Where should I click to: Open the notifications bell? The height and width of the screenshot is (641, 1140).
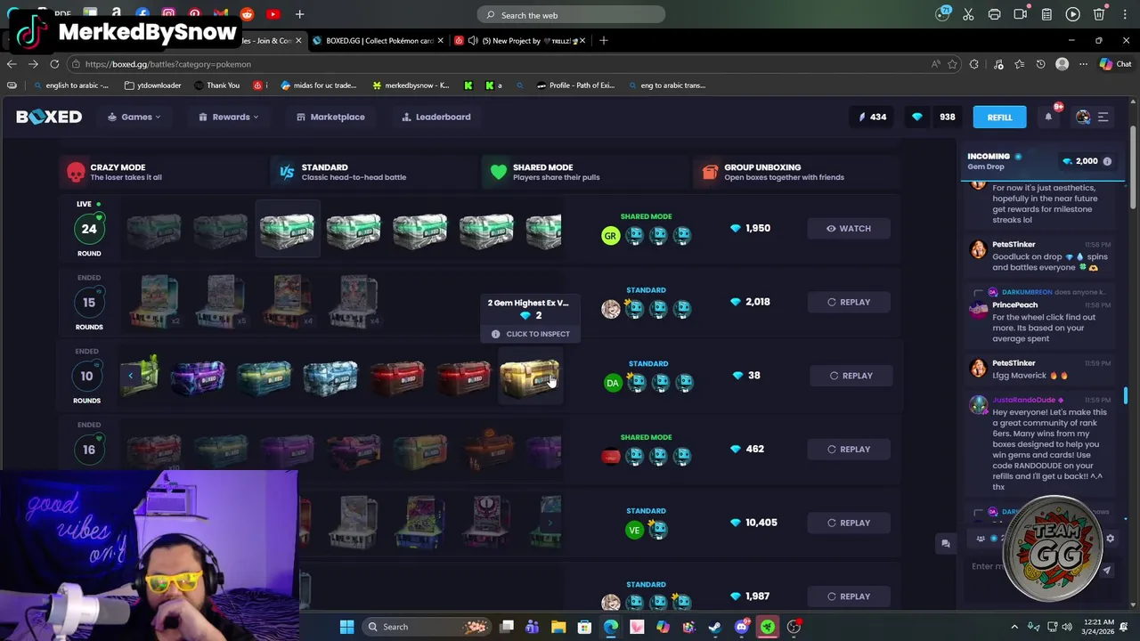point(1048,117)
